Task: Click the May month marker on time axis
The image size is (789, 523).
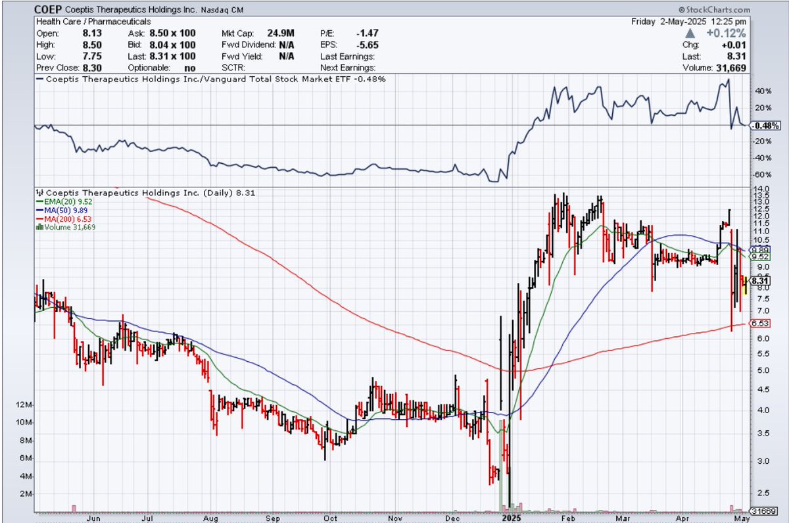Action: point(742,518)
